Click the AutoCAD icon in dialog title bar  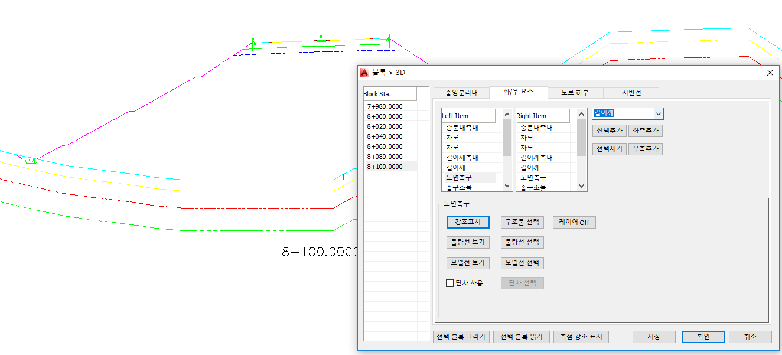(364, 73)
